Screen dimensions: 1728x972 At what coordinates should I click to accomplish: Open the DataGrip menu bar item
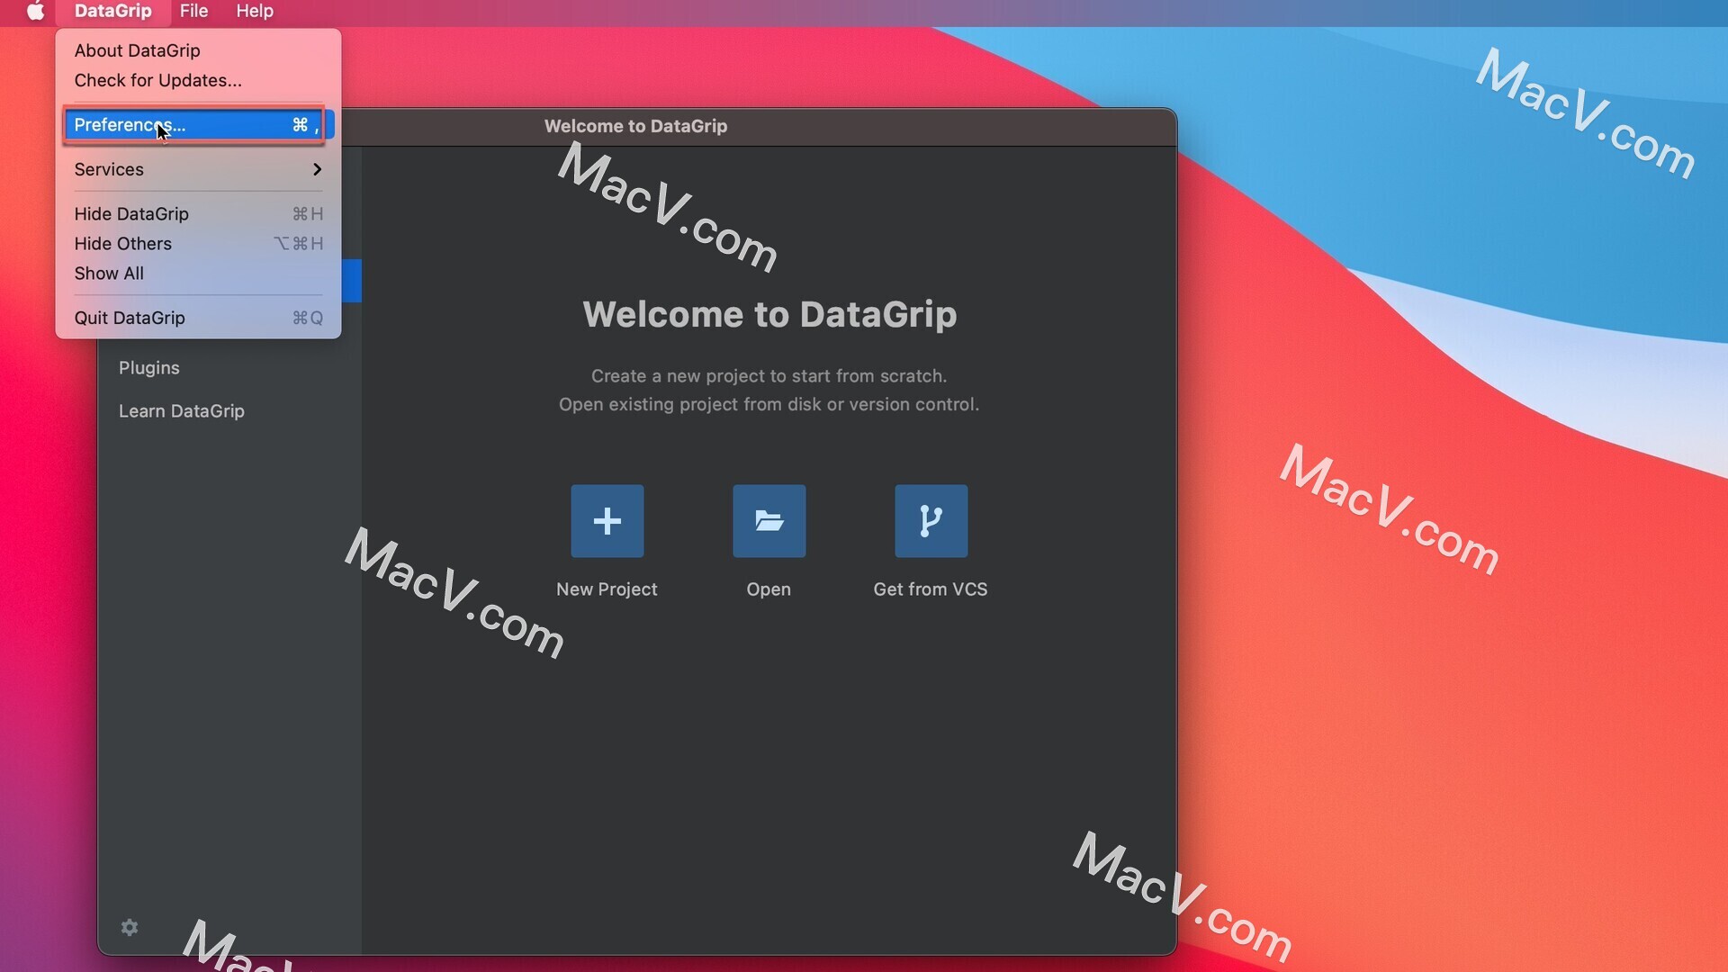coord(112,12)
